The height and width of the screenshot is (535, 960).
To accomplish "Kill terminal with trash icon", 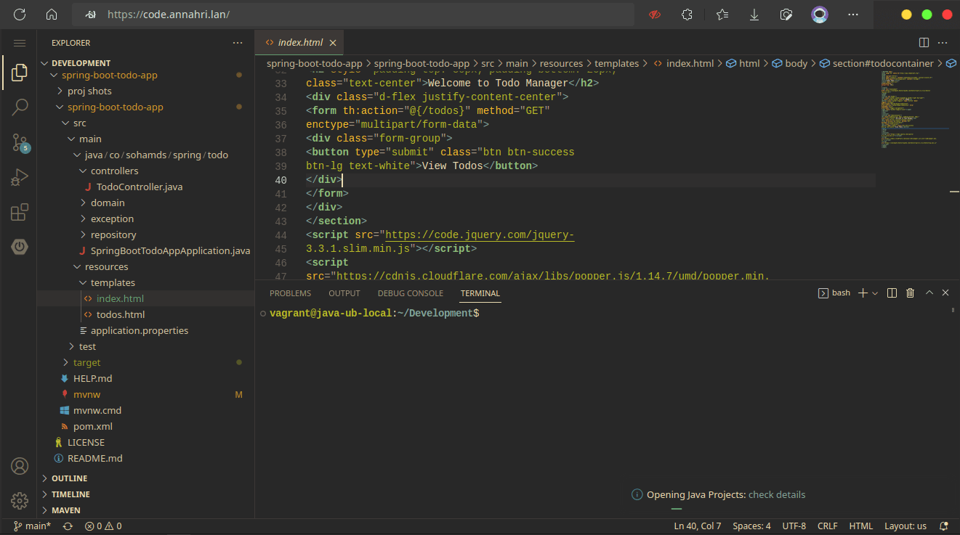I will pyautogui.click(x=910, y=293).
